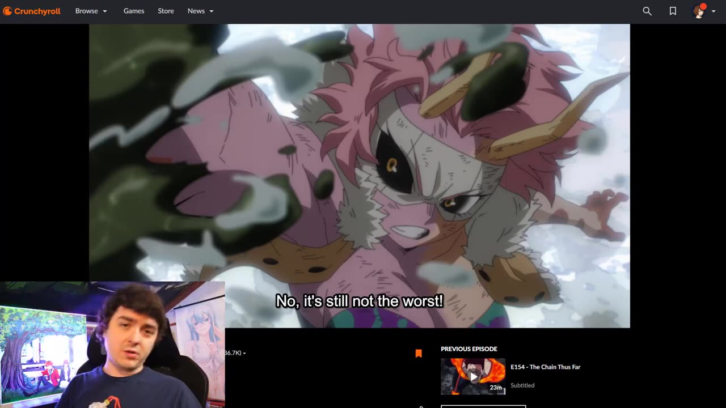Image resolution: width=726 pixels, height=408 pixels.
Task: Go to the Store page
Action: pos(166,11)
